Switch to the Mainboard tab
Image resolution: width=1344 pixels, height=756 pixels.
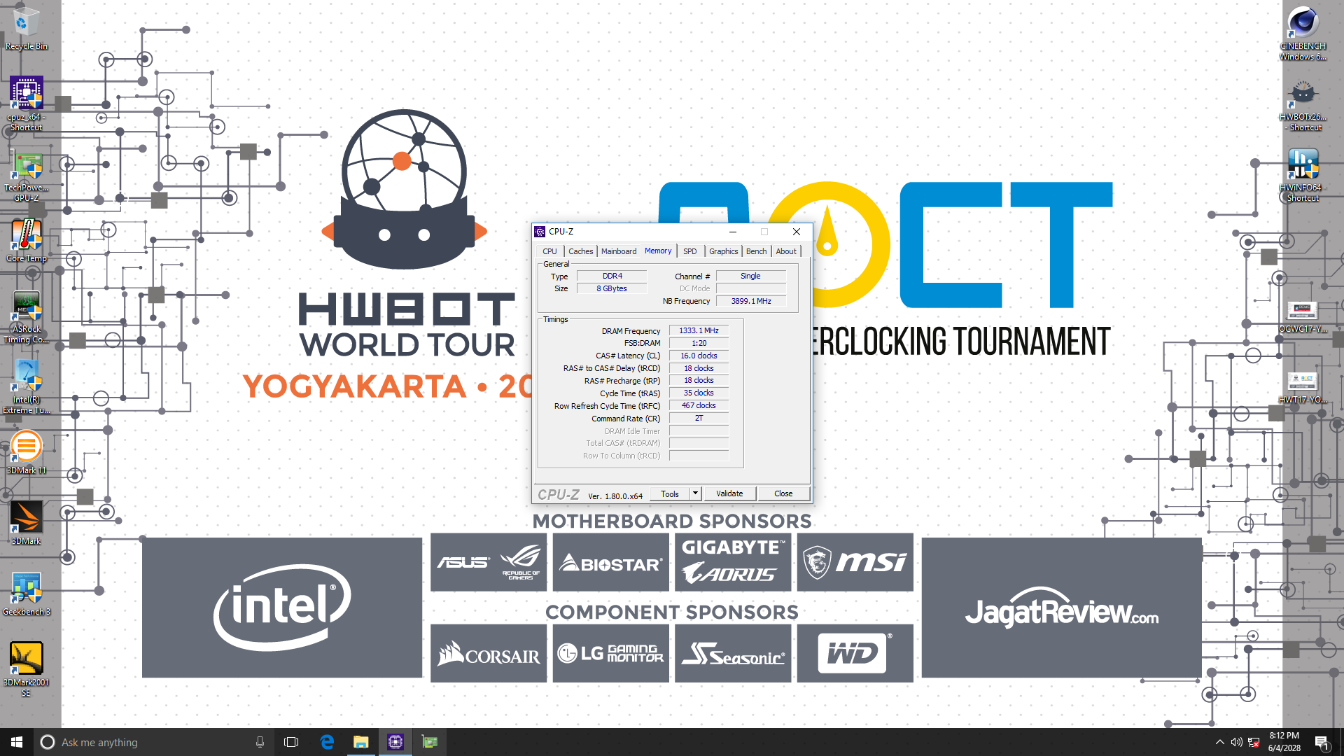pyautogui.click(x=619, y=251)
